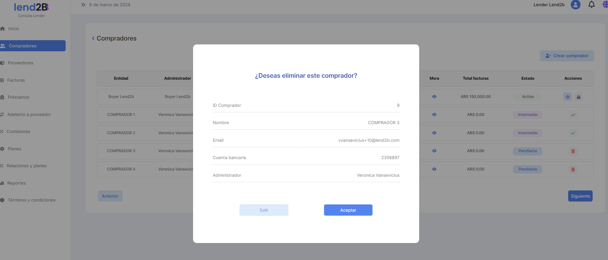
Task: Open Proveedores in the sidebar
Action: coord(20,63)
